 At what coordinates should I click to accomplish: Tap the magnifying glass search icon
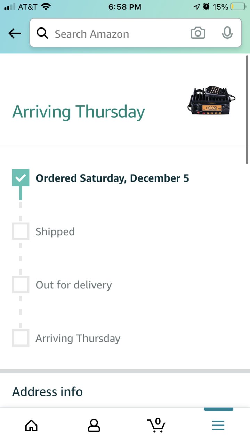coord(42,33)
